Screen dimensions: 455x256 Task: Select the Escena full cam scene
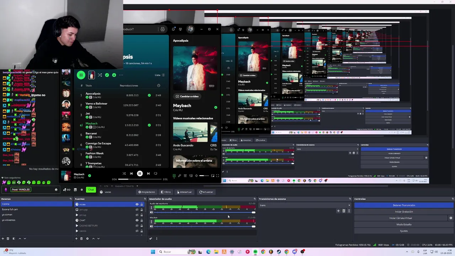pos(36,209)
